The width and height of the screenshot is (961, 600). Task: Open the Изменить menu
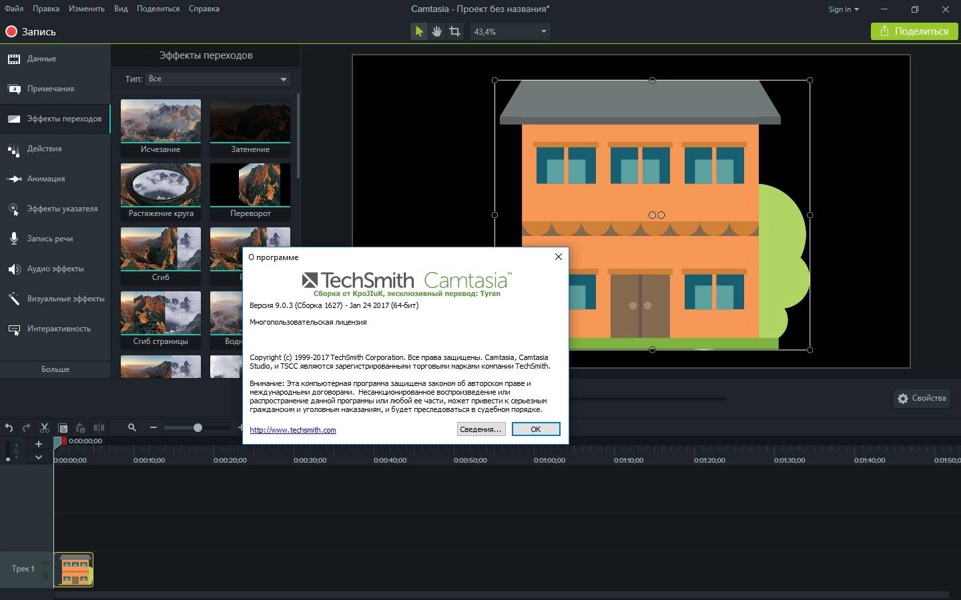(x=87, y=9)
